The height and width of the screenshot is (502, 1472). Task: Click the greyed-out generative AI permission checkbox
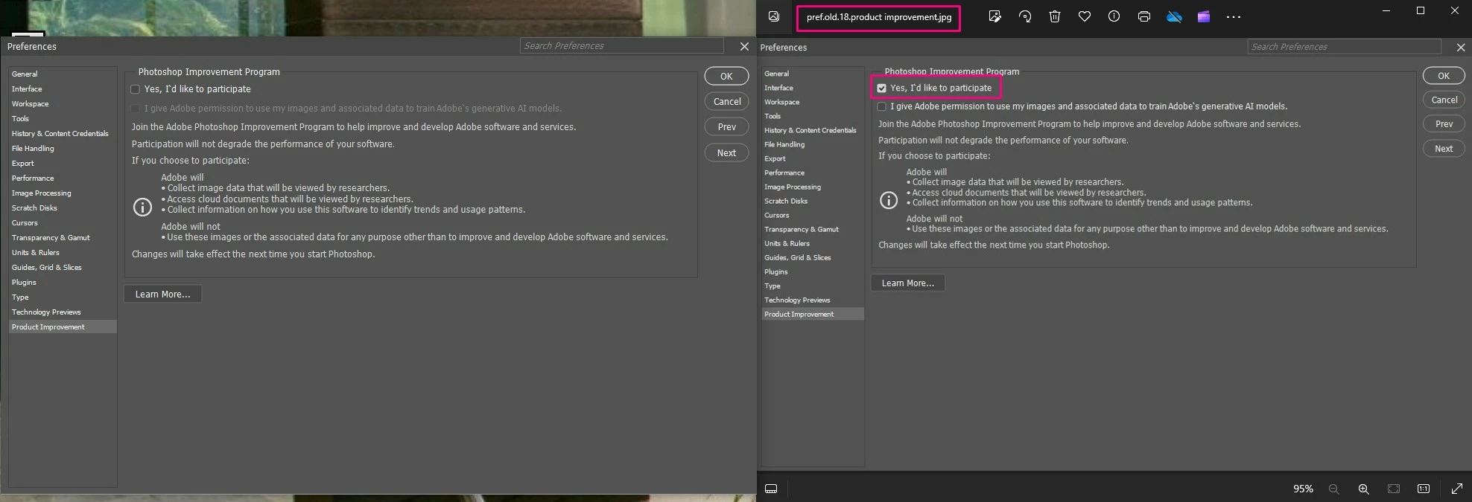[135, 109]
